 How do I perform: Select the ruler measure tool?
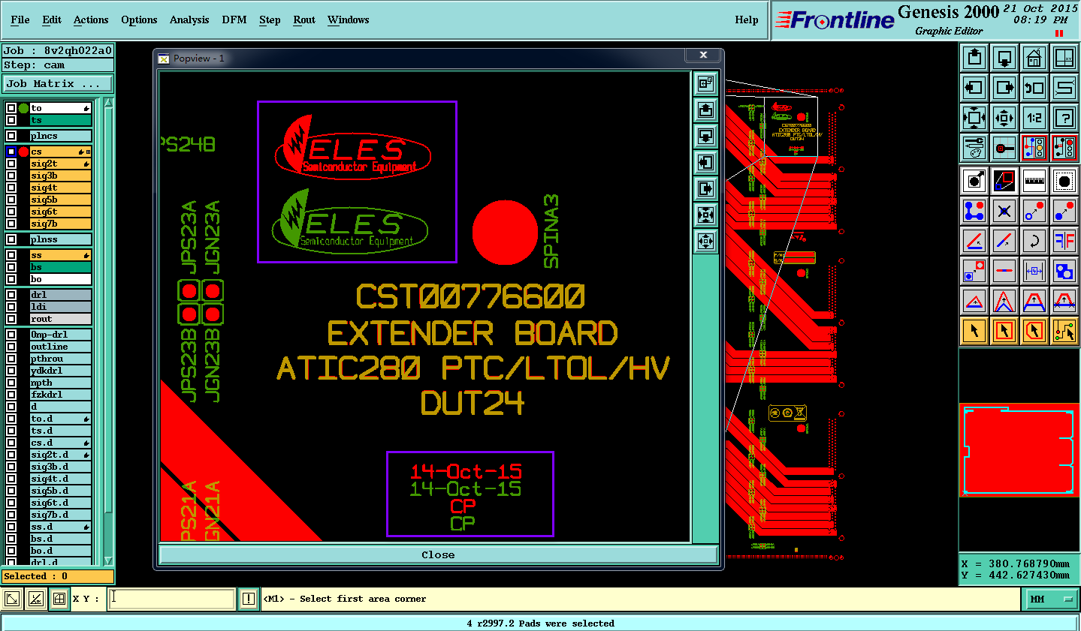(1034, 181)
